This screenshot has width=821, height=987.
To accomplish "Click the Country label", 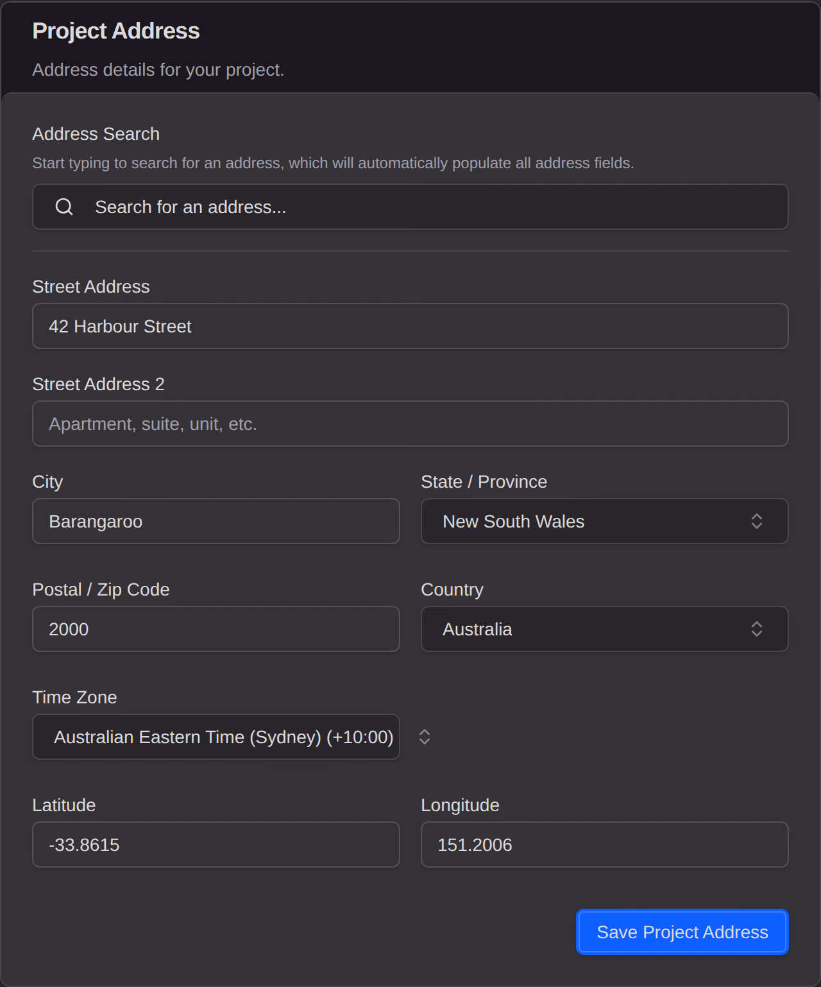I will (452, 590).
